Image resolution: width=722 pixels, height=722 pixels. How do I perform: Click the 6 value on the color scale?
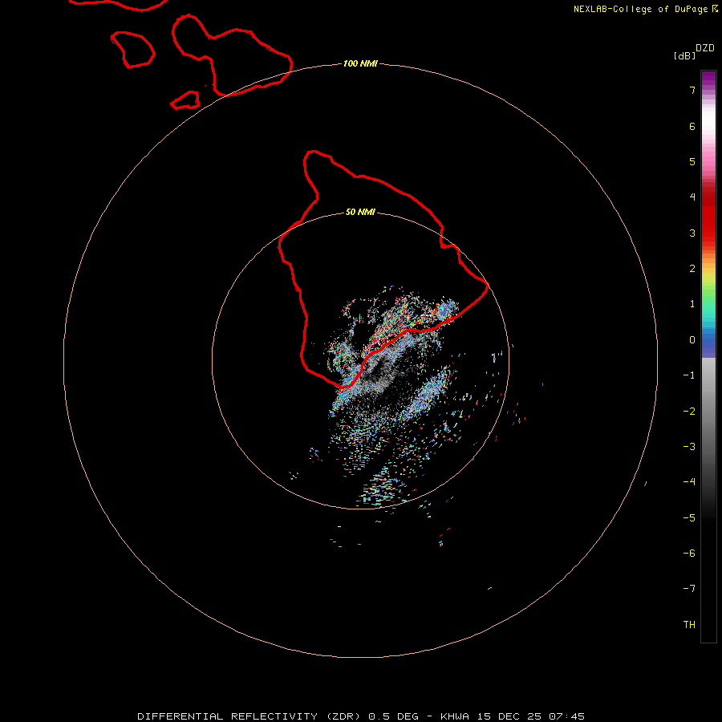coord(692,126)
